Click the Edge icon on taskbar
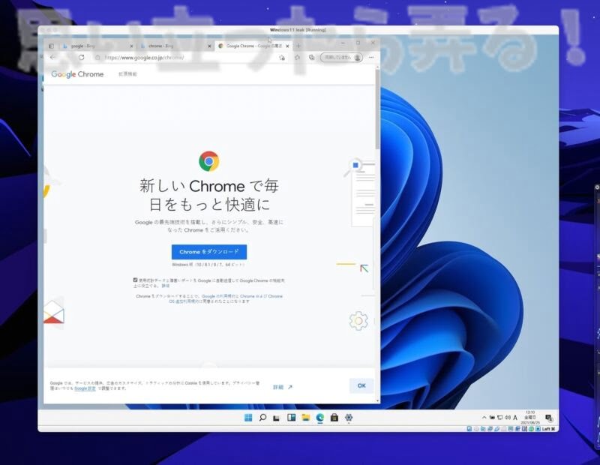The height and width of the screenshot is (465, 600). point(320,418)
